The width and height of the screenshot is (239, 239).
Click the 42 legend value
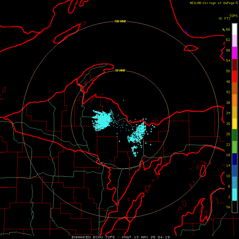click(228, 92)
